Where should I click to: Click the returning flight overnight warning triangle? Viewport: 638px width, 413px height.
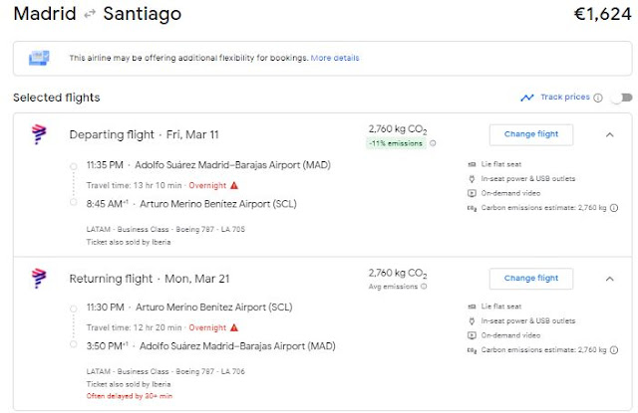[234, 327]
